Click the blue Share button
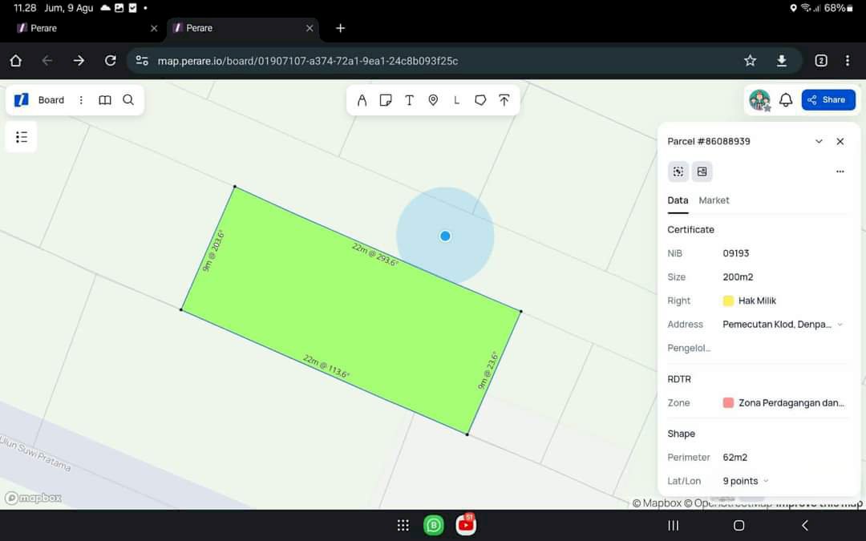This screenshot has width=866, height=541. tap(828, 100)
